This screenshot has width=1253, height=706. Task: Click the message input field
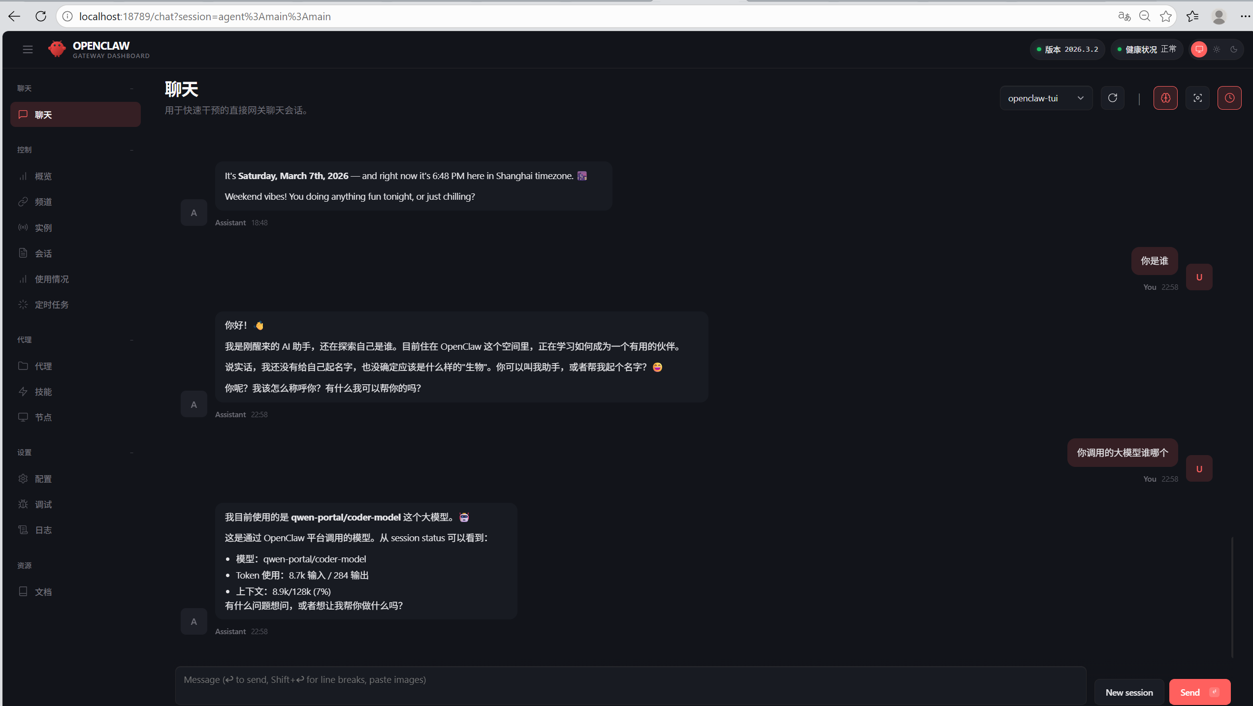coord(630,685)
